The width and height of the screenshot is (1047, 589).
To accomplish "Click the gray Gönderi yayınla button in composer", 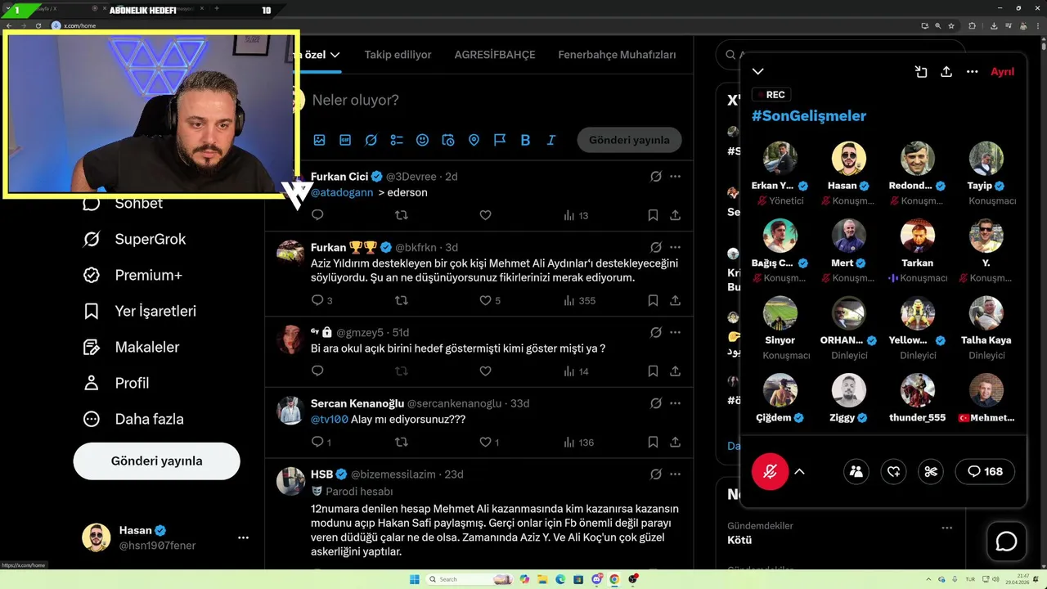I will point(629,140).
